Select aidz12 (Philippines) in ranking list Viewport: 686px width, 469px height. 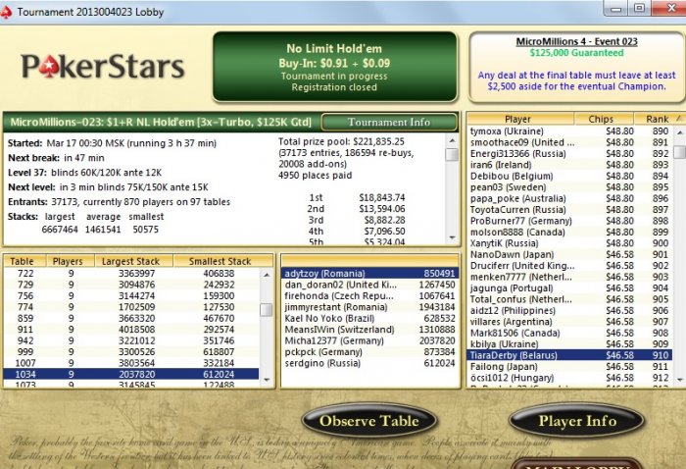[570, 310]
